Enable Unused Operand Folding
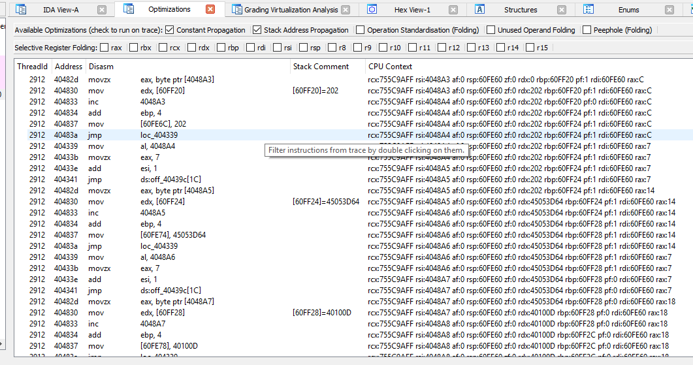 pyautogui.click(x=491, y=29)
